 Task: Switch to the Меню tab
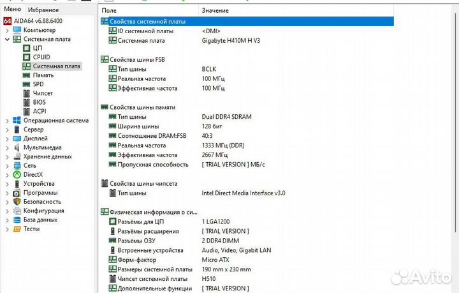(x=13, y=10)
